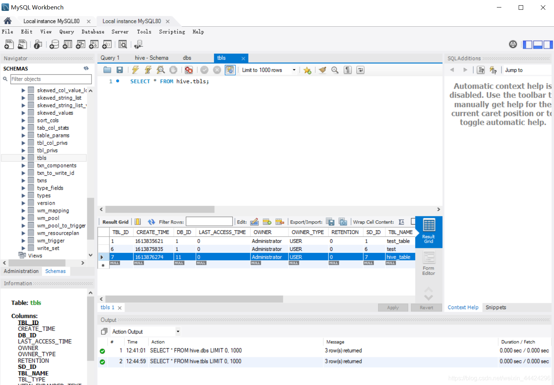Click the Apply button
Image resolution: width=554 pixels, height=385 pixels.
[393, 308]
